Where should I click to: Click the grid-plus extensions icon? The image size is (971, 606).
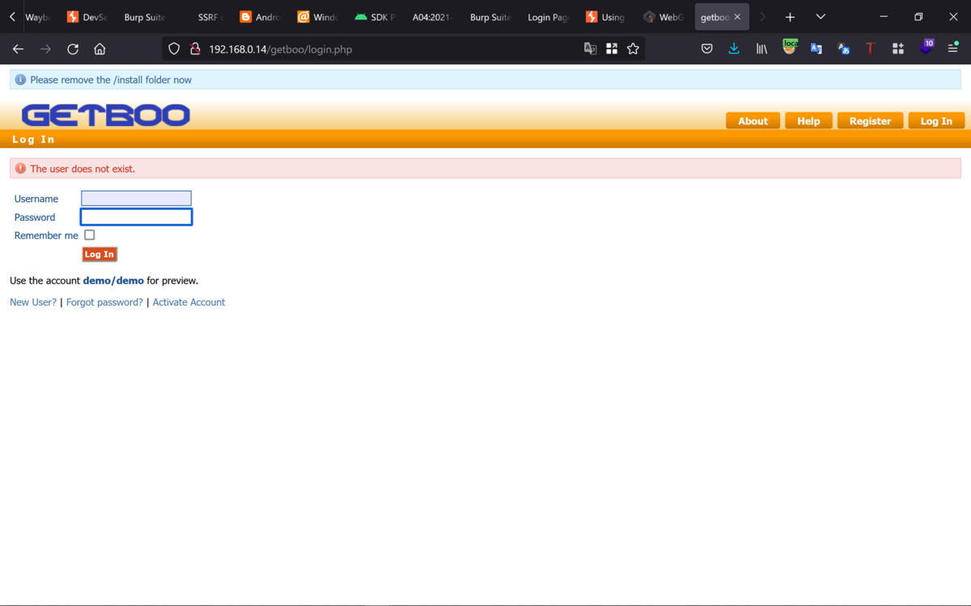tap(898, 49)
